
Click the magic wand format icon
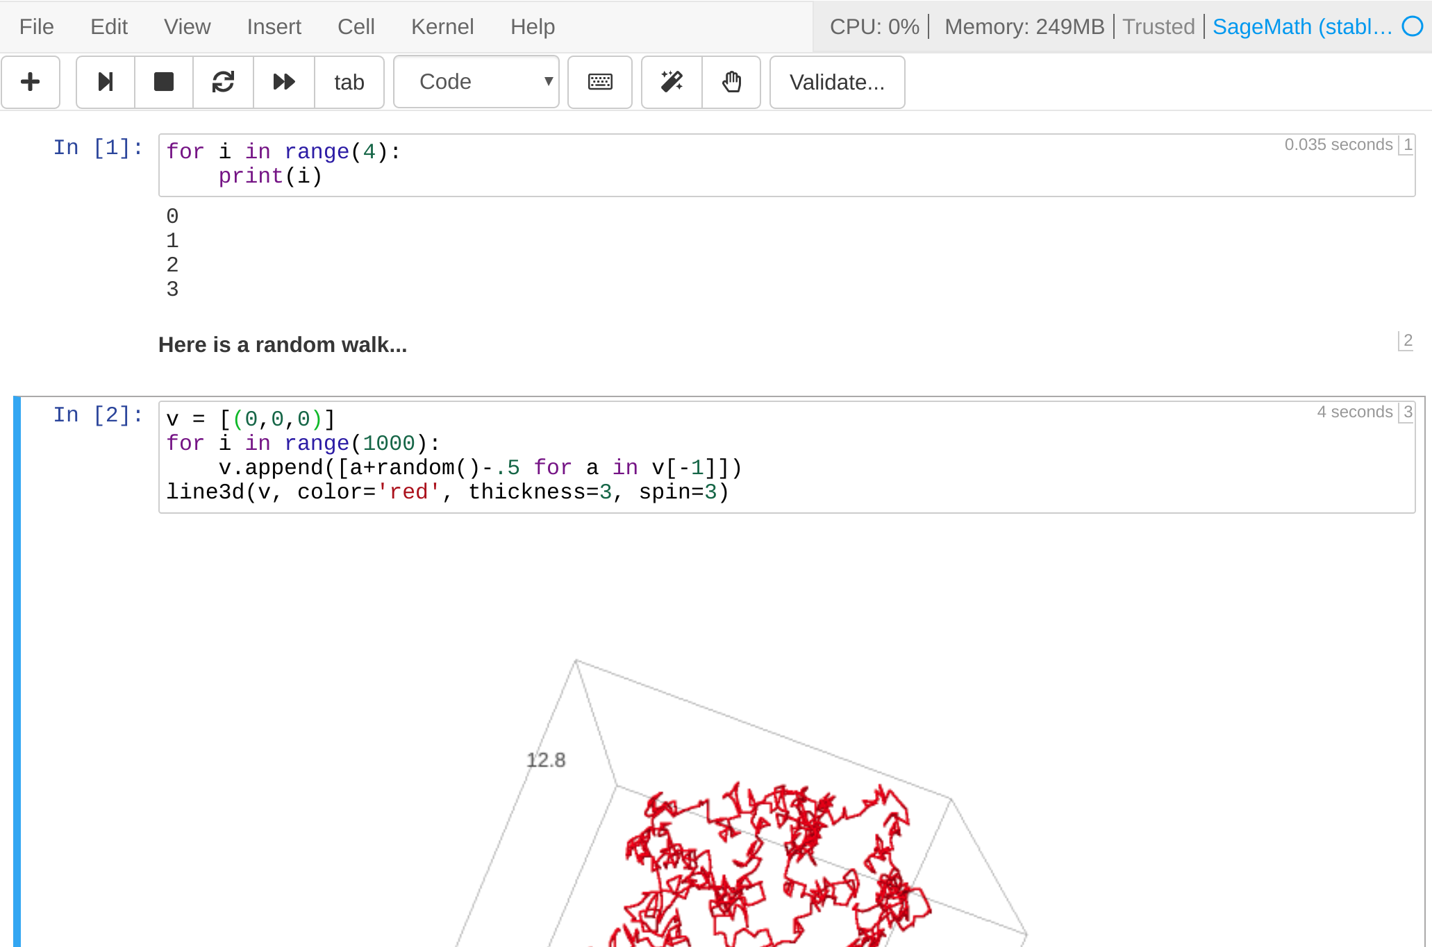coord(672,82)
